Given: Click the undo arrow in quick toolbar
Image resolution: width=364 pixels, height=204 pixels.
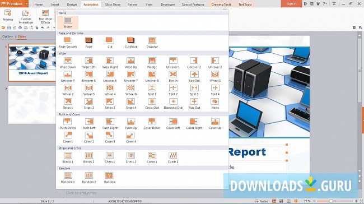Looking at the screenshot, I should (43, 27).
